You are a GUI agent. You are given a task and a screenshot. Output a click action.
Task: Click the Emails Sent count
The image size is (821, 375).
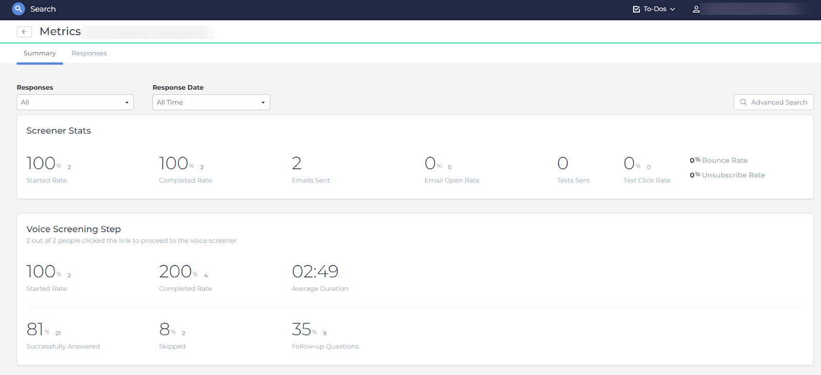coord(297,163)
